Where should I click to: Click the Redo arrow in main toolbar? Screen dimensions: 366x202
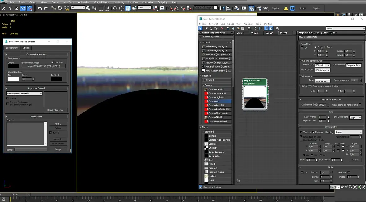pos(46,8)
